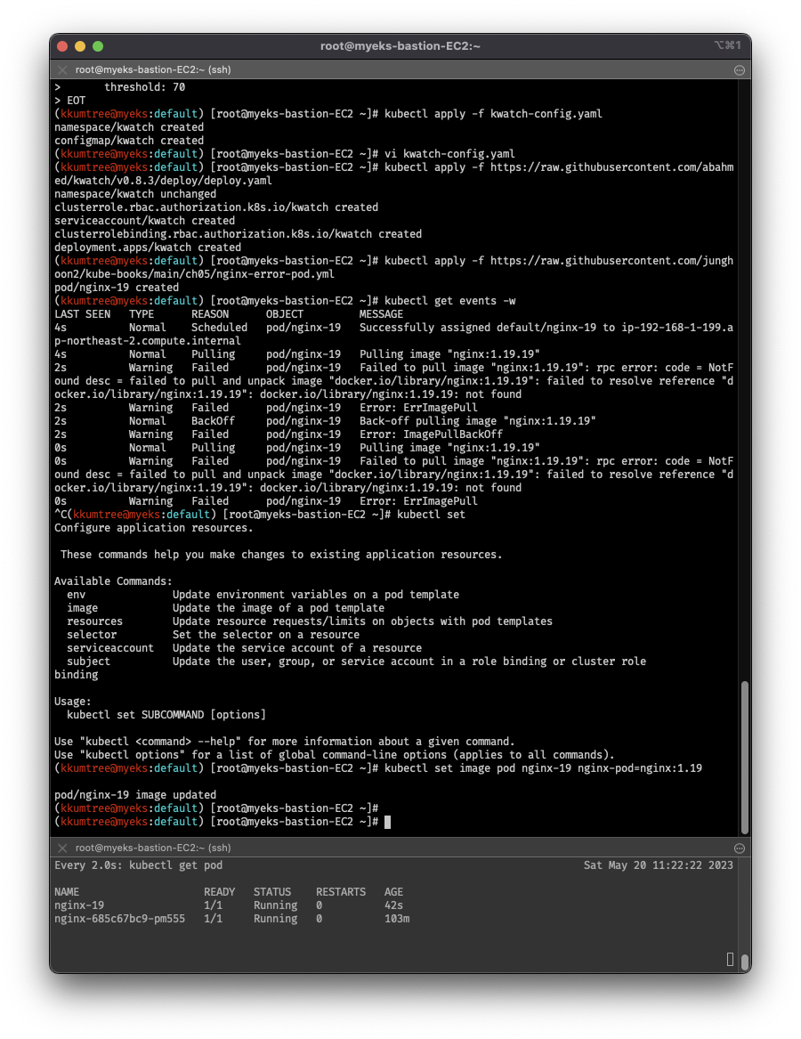Click the red close window button

pos(63,46)
